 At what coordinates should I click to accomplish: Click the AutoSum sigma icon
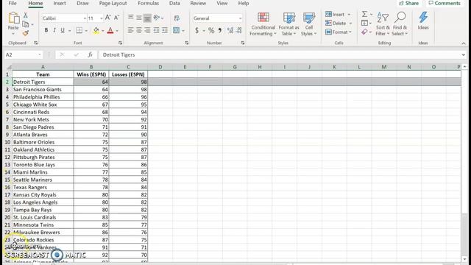(x=364, y=14)
